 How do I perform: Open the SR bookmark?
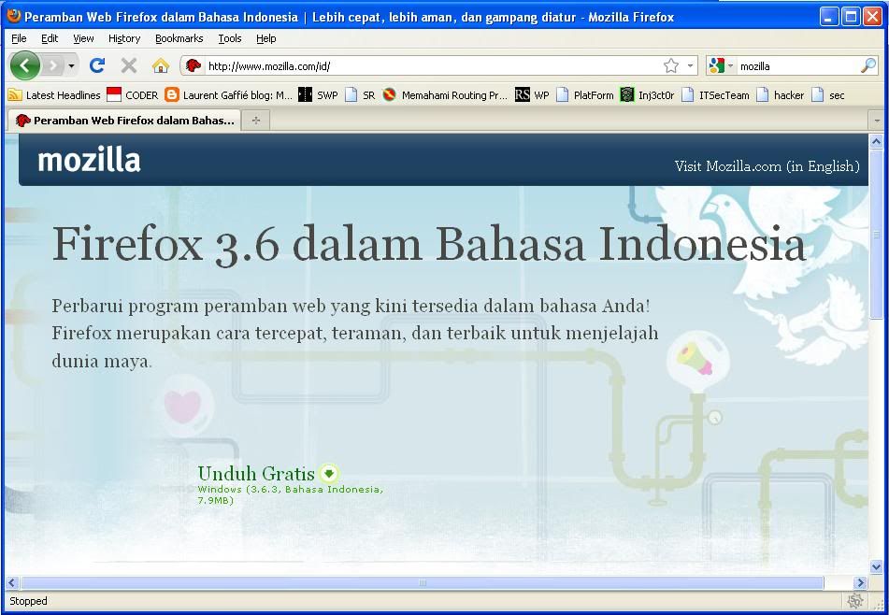click(361, 95)
